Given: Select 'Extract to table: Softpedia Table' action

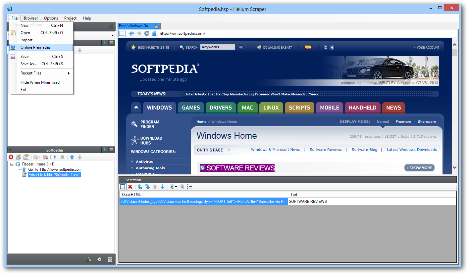Looking at the screenshot, I should (x=54, y=175).
